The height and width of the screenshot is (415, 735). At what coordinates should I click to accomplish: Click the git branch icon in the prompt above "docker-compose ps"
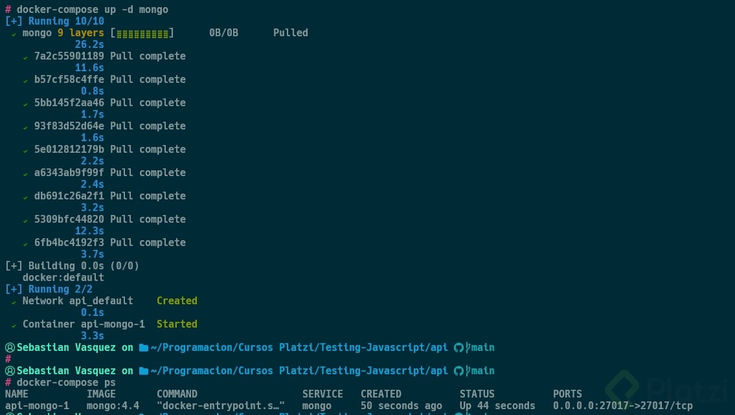point(468,371)
